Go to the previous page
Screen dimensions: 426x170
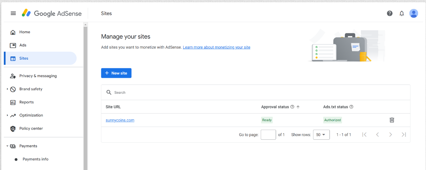pyautogui.click(x=378, y=135)
